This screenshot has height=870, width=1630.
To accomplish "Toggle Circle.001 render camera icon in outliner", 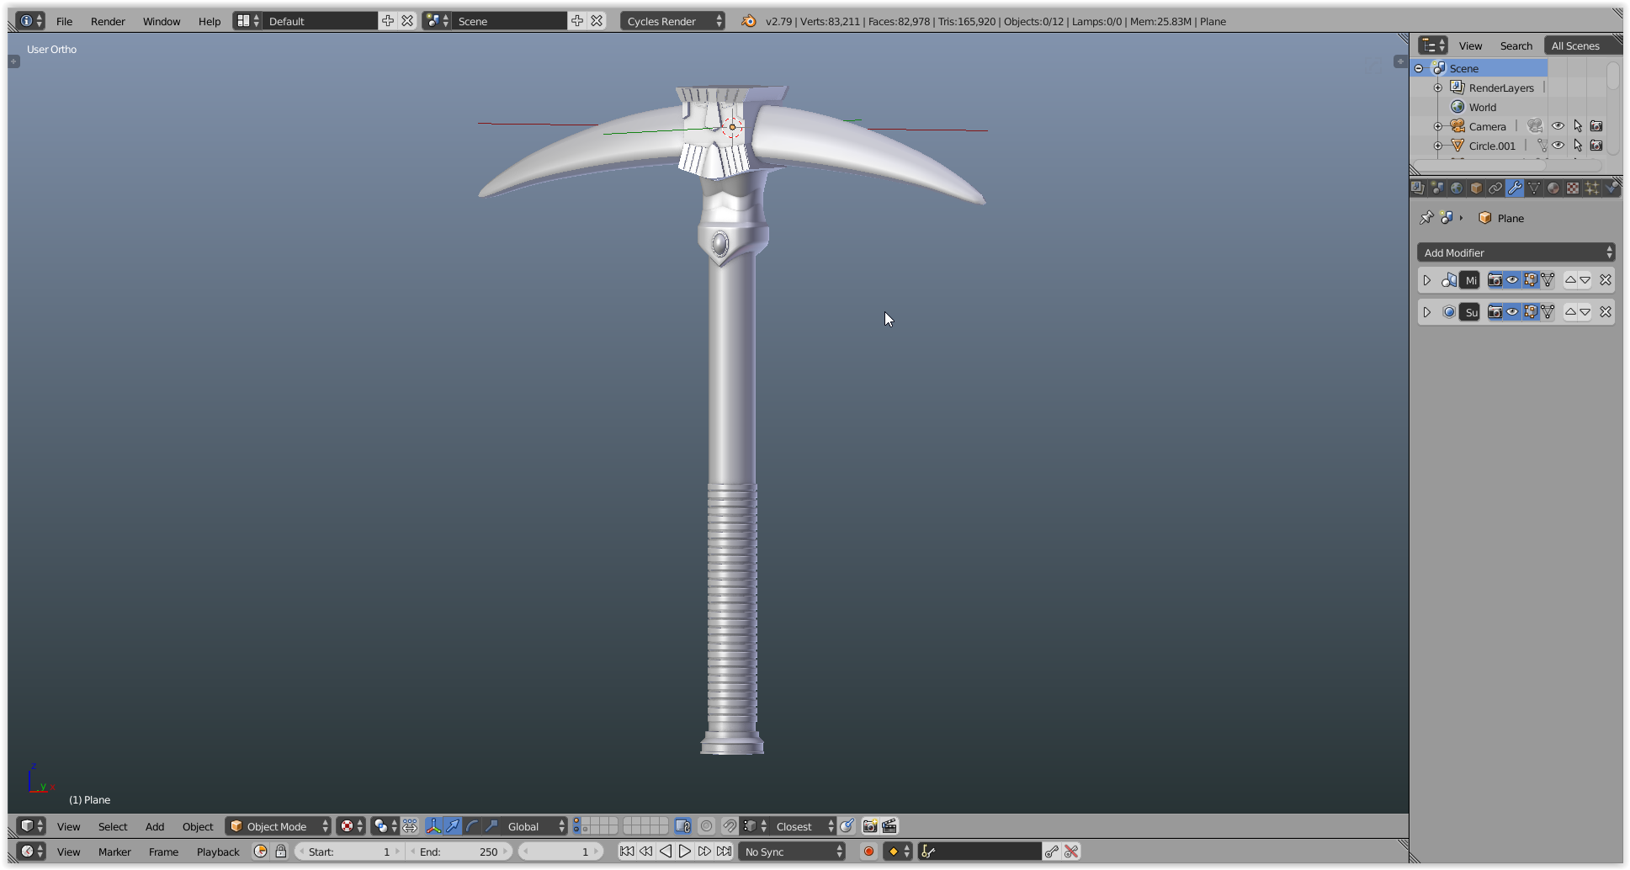I will pos(1596,146).
